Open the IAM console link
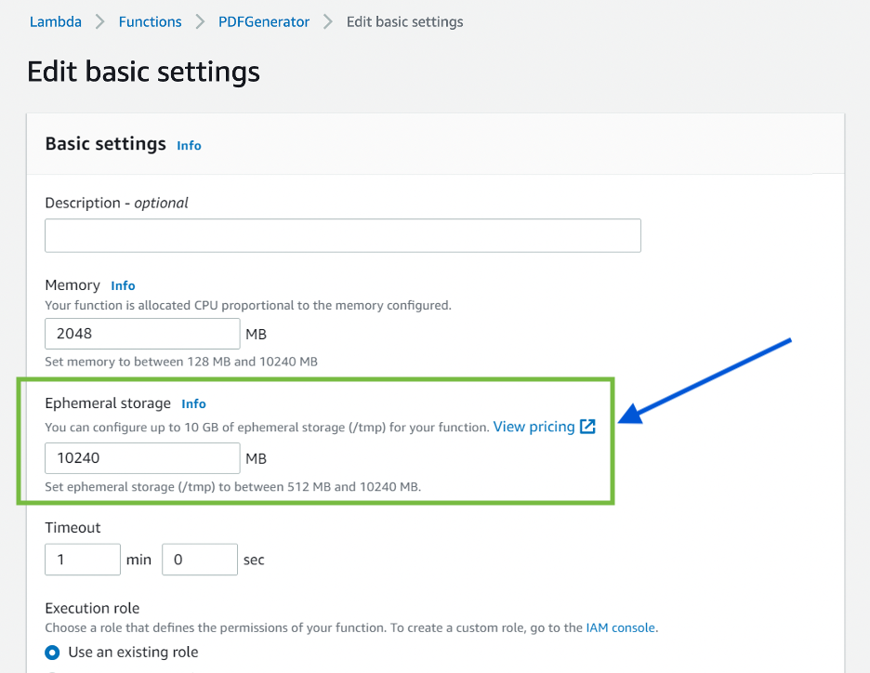 [x=621, y=627]
